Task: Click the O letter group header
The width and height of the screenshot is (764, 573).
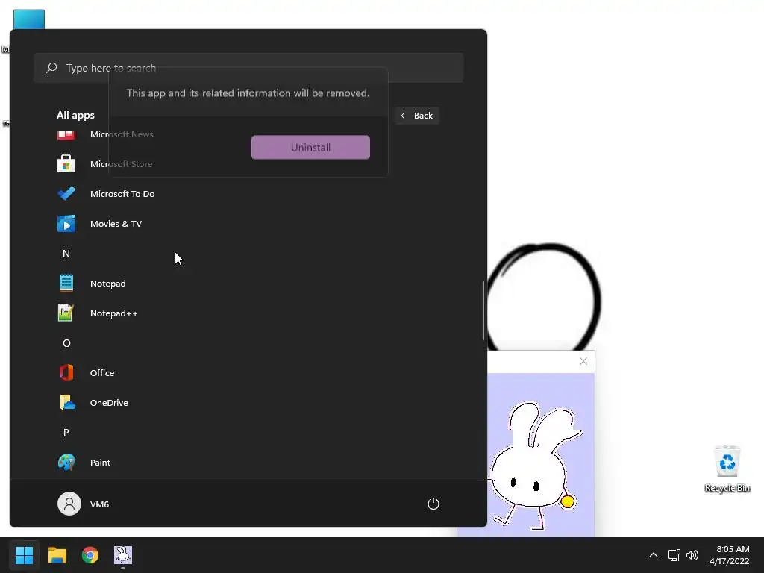Action: coord(66,343)
